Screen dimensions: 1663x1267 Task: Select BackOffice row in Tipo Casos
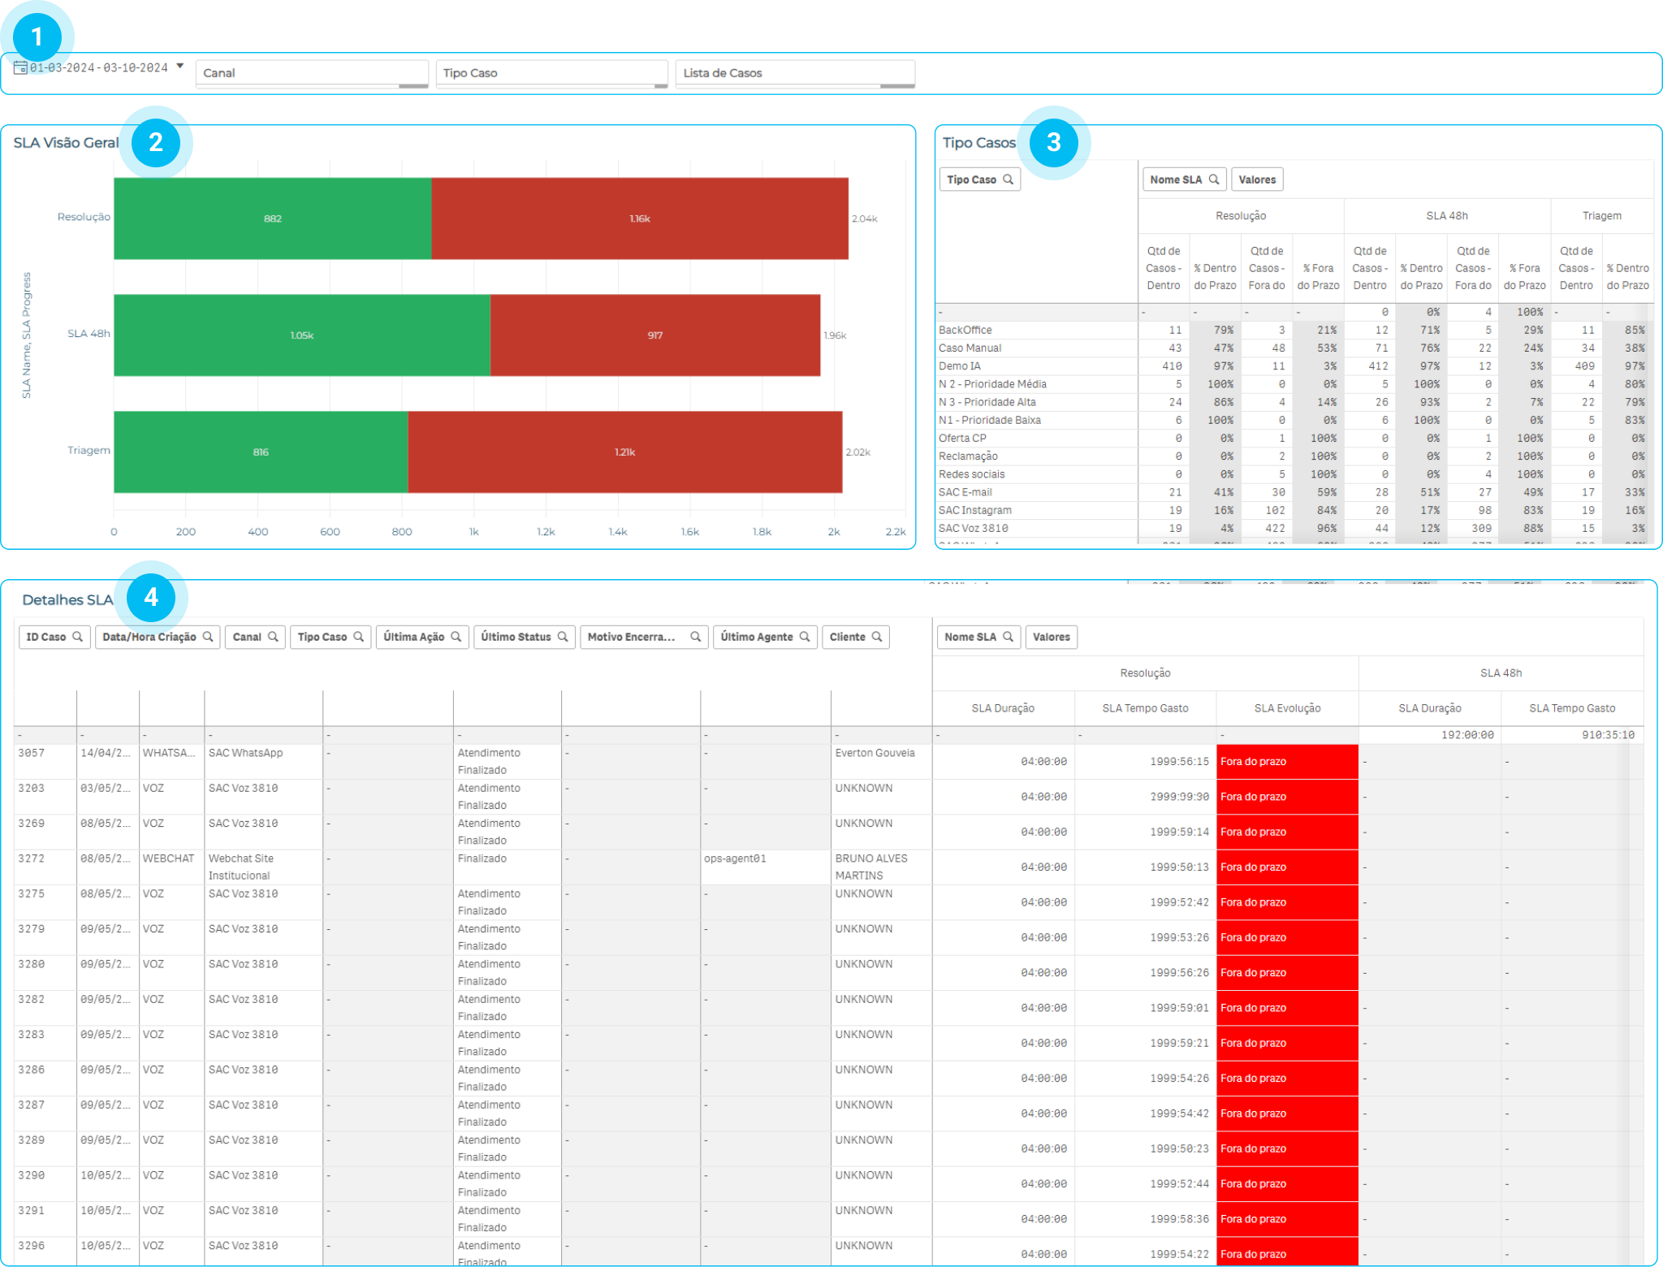pos(966,331)
